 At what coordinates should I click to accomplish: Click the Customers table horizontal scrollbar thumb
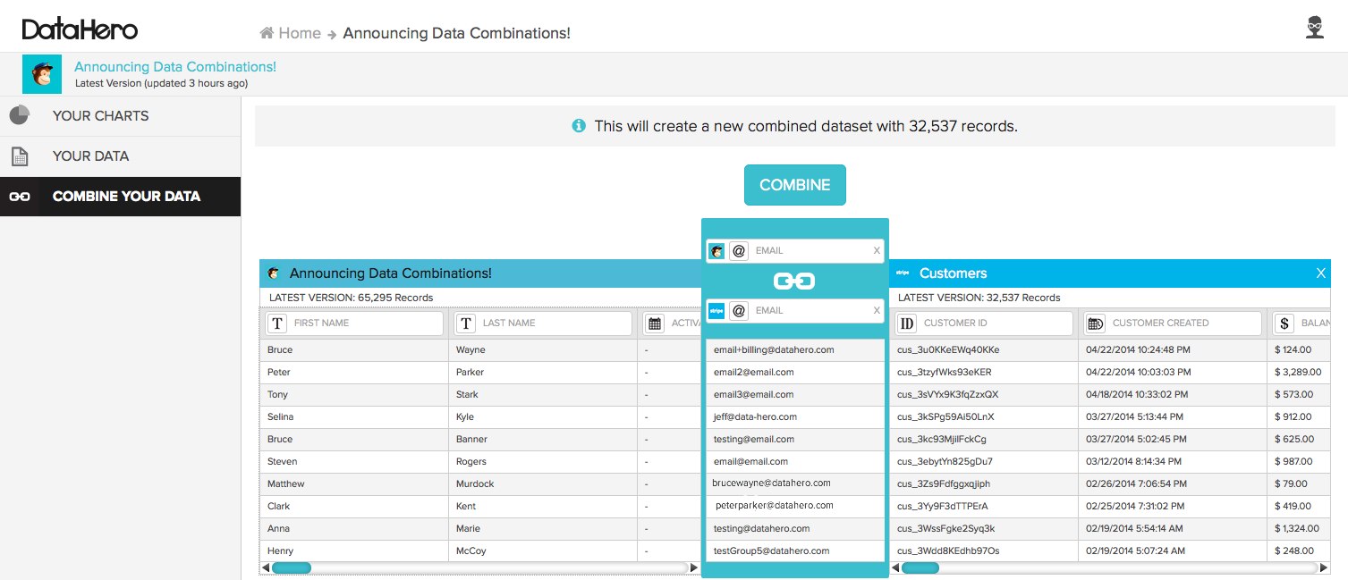(920, 567)
